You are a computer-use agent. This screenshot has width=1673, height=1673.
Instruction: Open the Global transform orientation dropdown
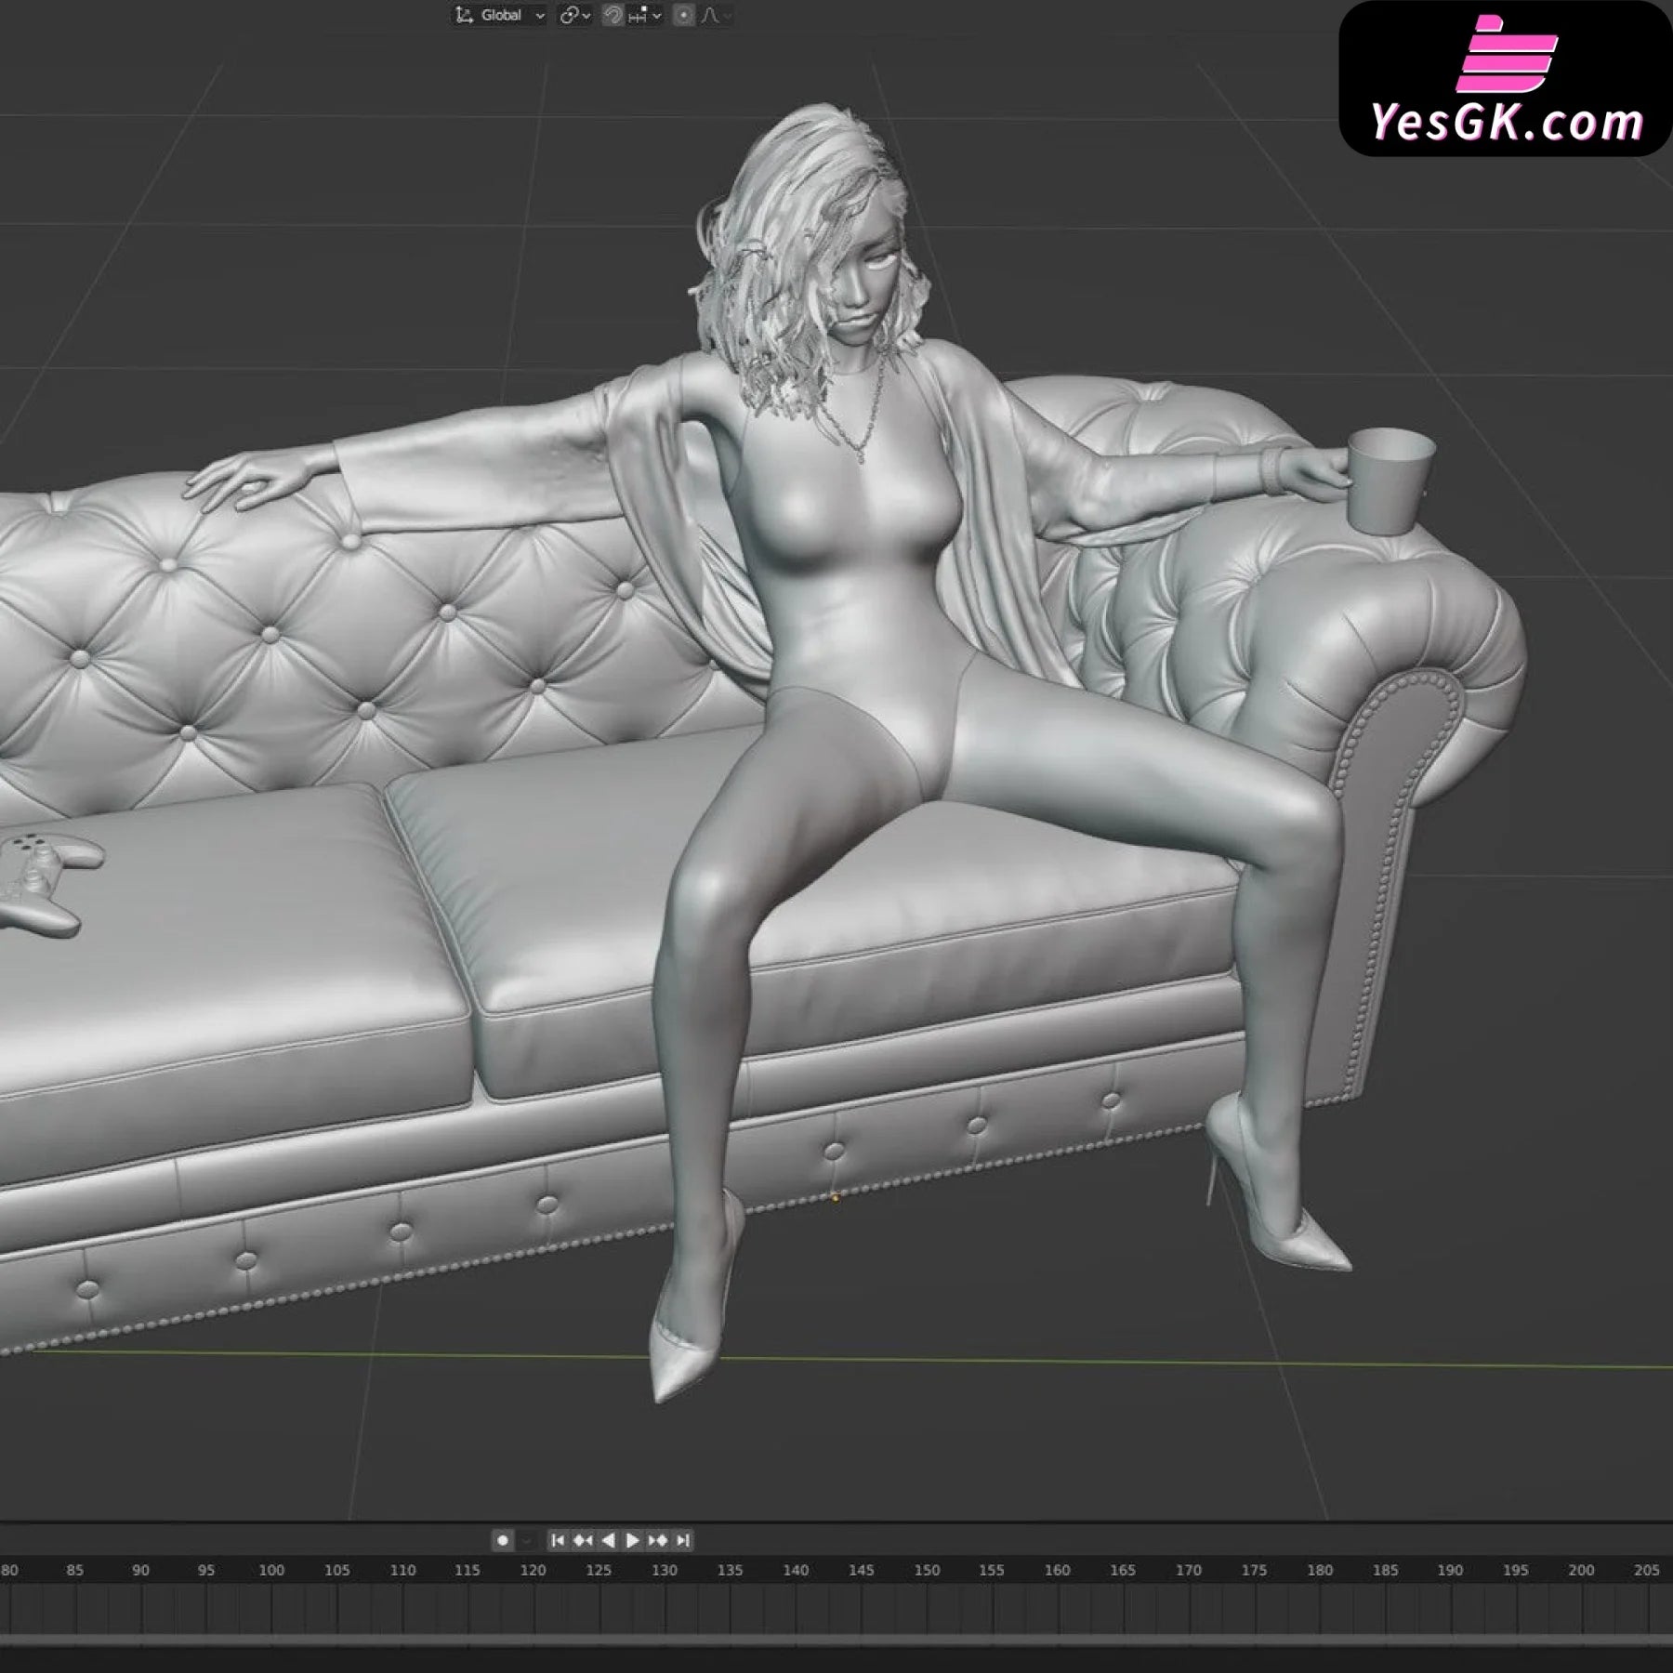coord(499,16)
